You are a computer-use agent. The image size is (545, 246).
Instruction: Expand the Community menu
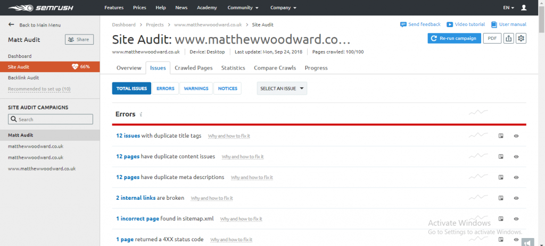pos(243,8)
